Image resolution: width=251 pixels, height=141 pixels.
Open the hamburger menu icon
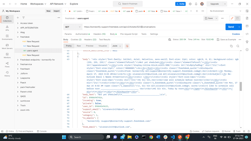point(4,4)
